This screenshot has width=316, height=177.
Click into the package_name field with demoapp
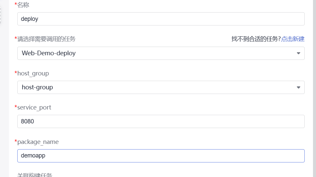point(161,156)
